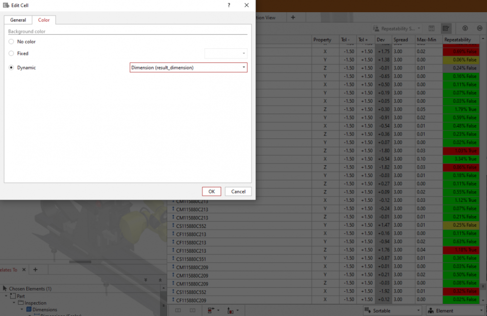
Task: Open the Fixed color picker dropdown
Action: pyautogui.click(x=226, y=54)
